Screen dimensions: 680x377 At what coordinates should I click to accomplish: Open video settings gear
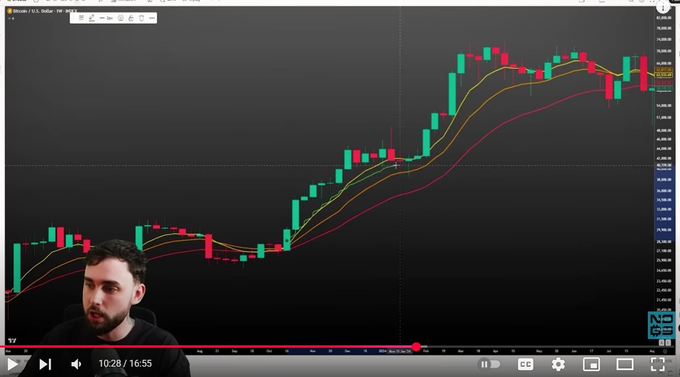558,364
